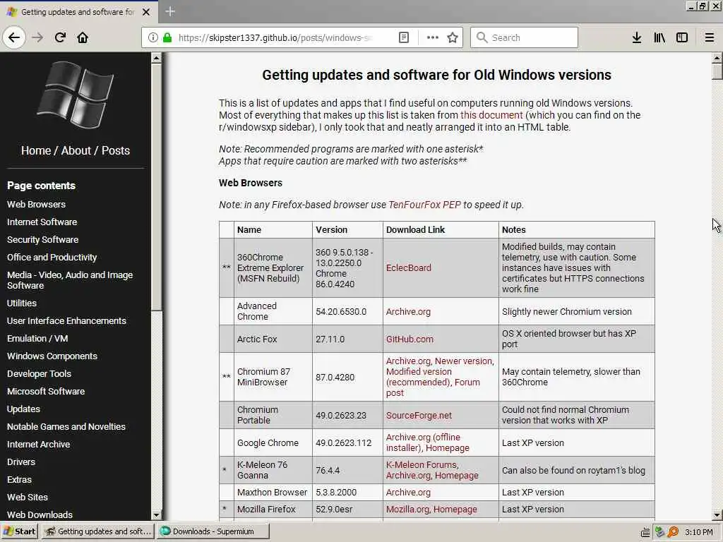Image resolution: width=723 pixels, height=542 pixels.
Task: Jump to Emulation / VM section
Action: coord(37,338)
